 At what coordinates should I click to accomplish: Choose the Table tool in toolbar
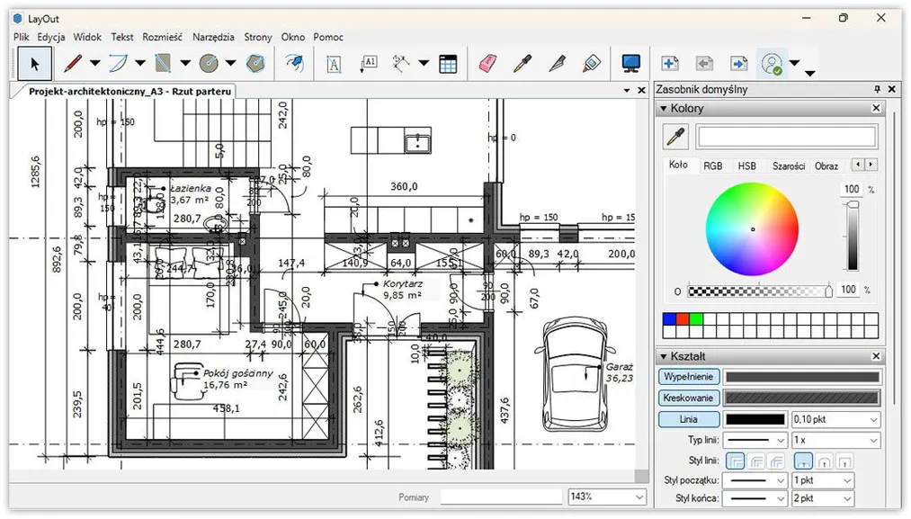448,64
